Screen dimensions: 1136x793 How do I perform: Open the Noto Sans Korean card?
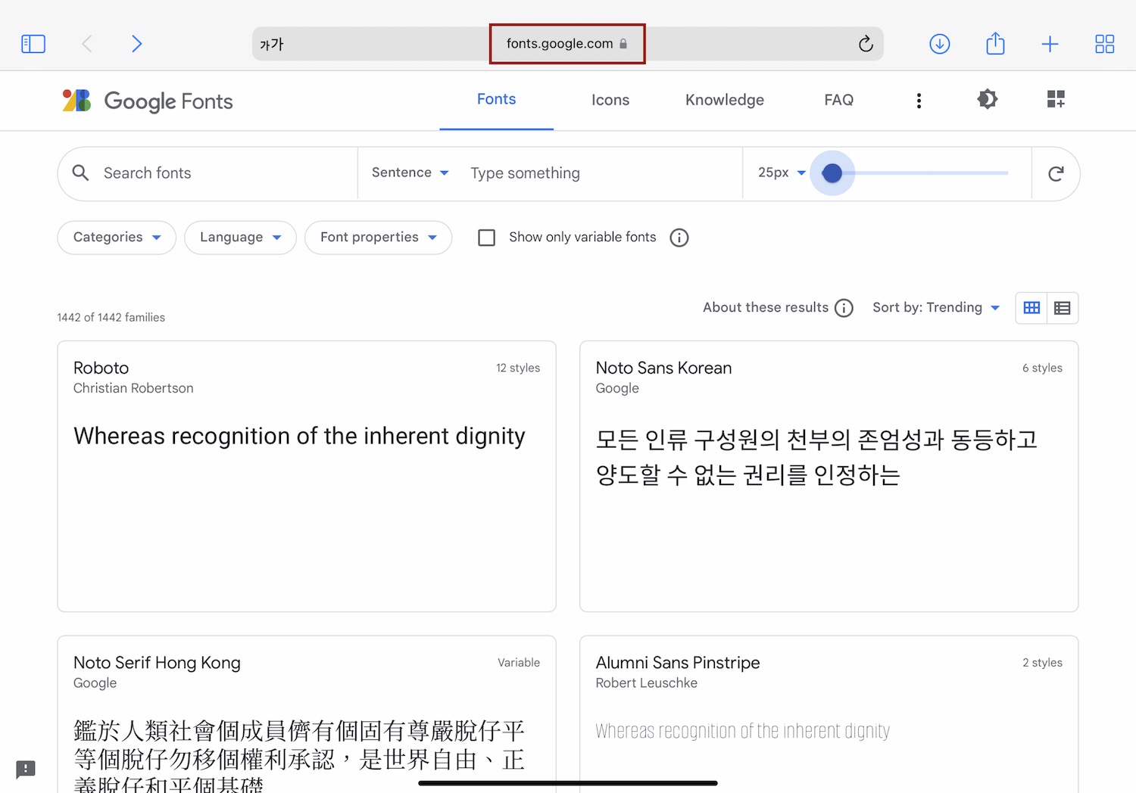[829, 476]
